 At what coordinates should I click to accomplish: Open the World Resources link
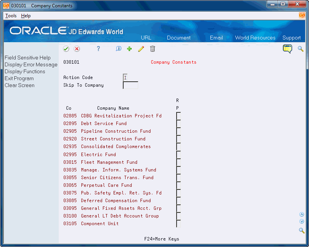coord(255,38)
